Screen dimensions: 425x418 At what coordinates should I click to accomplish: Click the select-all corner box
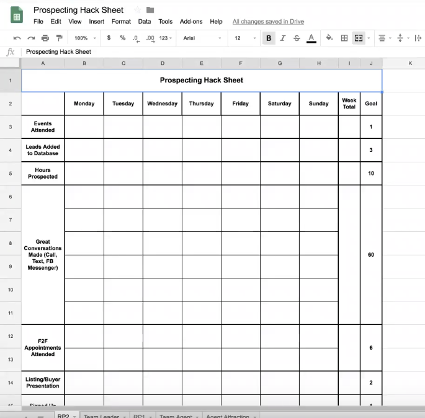point(11,63)
